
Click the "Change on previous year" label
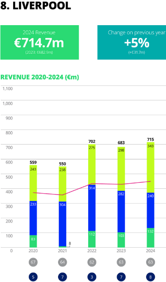[x=137, y=33]
